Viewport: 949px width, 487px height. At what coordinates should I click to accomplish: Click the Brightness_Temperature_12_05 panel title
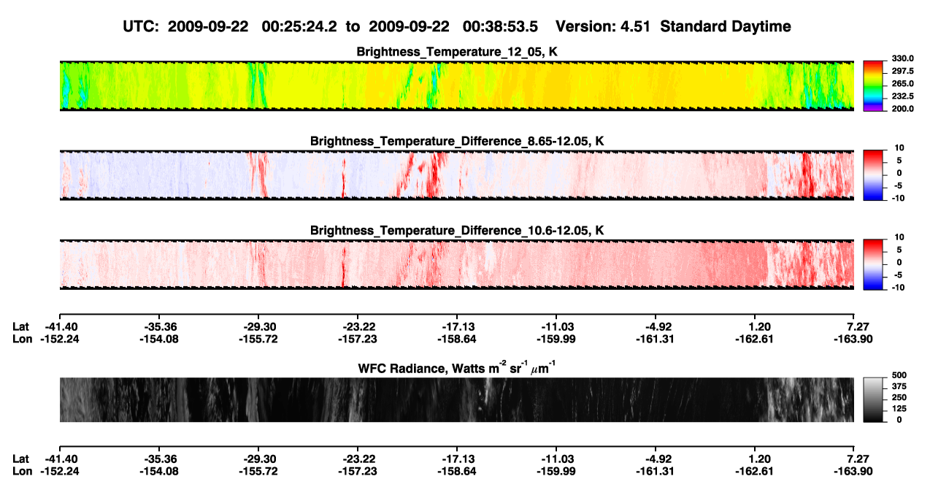457,52
